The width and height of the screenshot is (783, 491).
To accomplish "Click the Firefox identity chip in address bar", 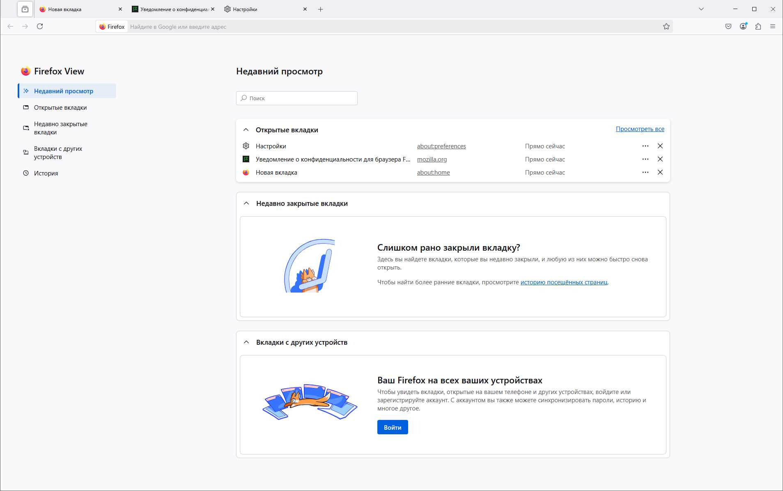I will (x=112, y=27).
